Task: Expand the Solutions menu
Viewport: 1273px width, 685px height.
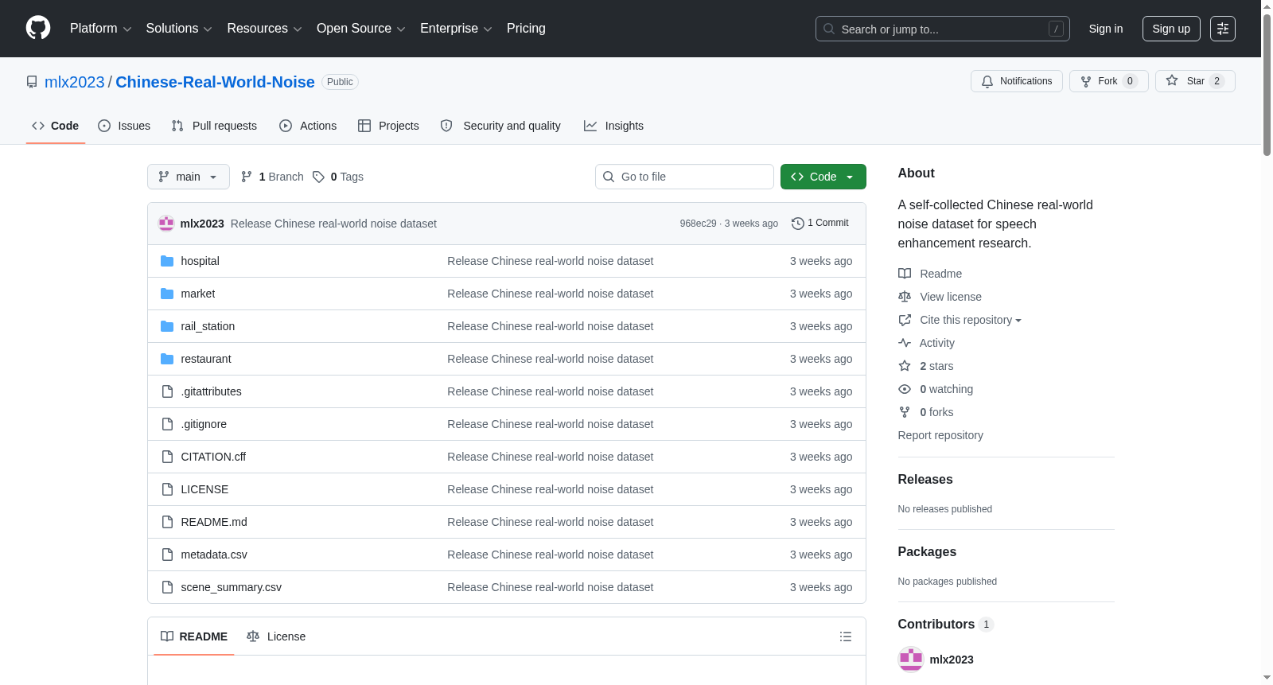Action: click(x=179, y=29)
